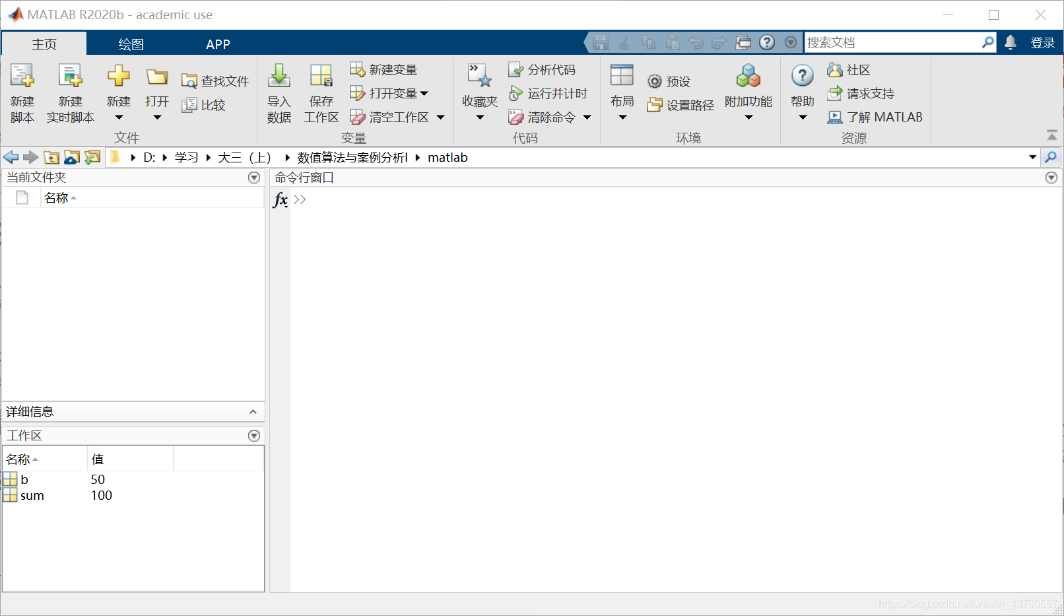Collapse the Details (详细信息) panel
Image resolution: width=1064 pixels, height=616 pixels.
[x=253, y=412]
